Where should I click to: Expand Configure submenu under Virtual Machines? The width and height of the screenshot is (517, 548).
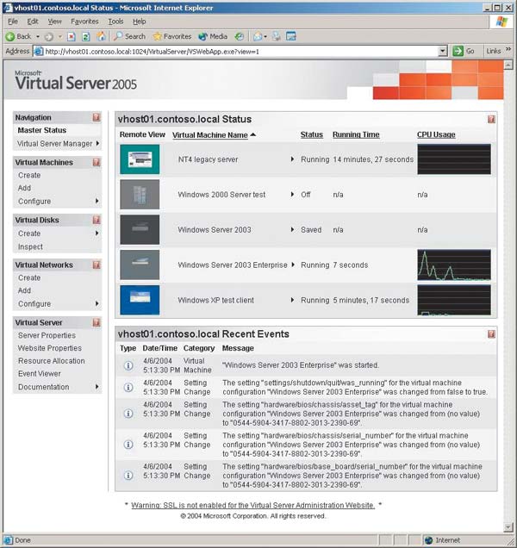[97, 201]
